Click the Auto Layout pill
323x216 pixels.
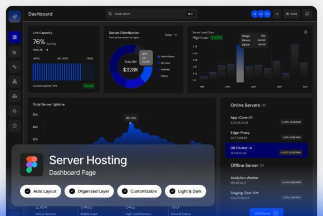click(41, 191)
